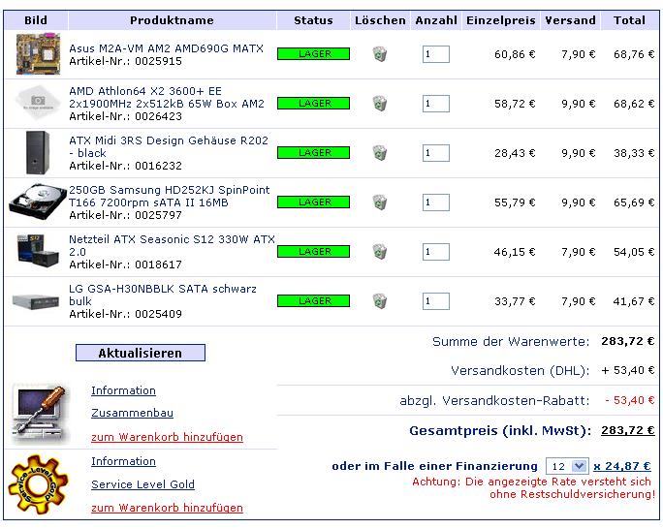Viewport: 663px width, 529px height.
Task: Add Zusammenbau to Warenkorb via red link
Action: click(x=167, y=437)
